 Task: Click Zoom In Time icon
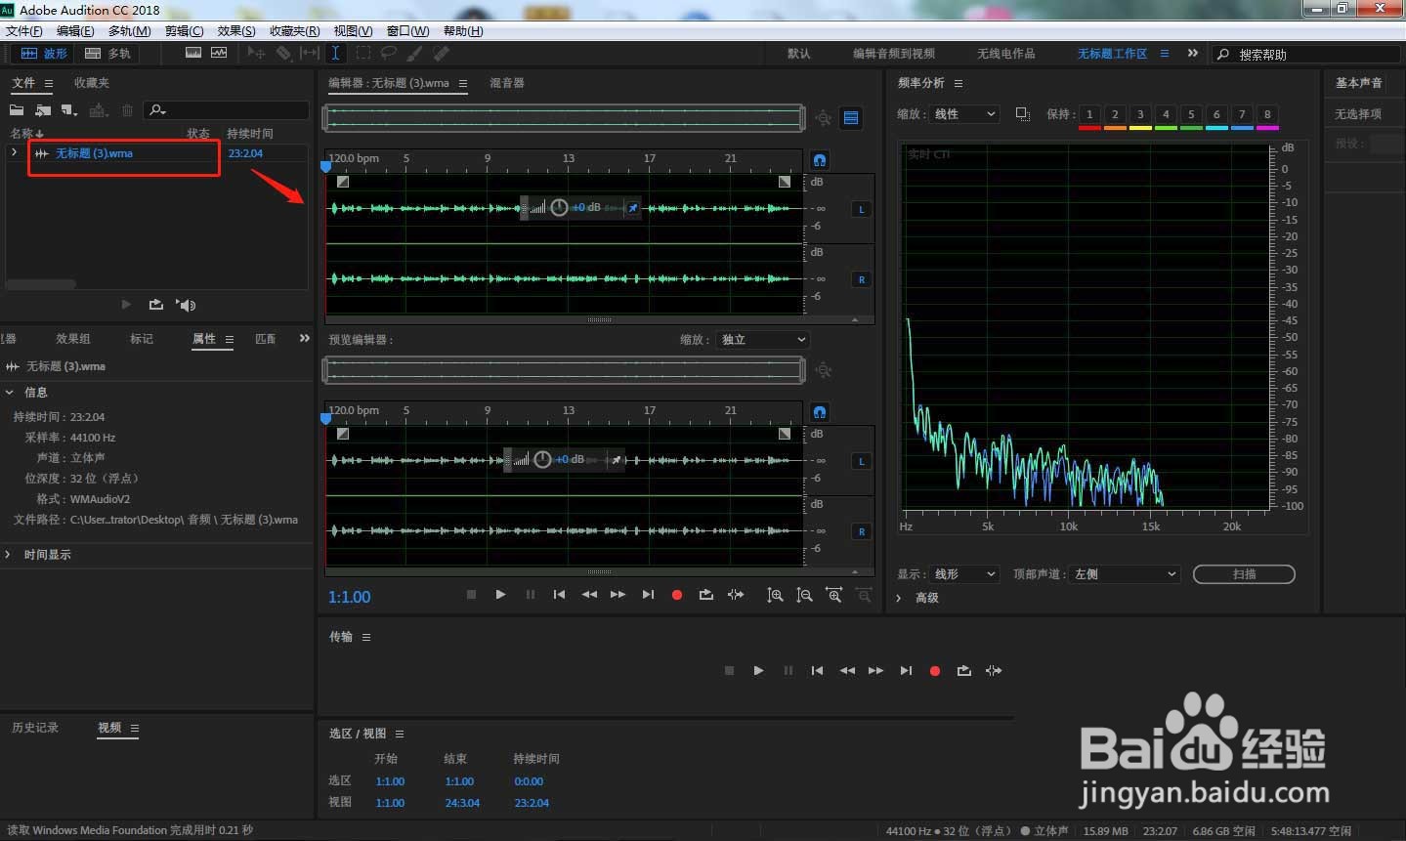[x=834, y=595]
